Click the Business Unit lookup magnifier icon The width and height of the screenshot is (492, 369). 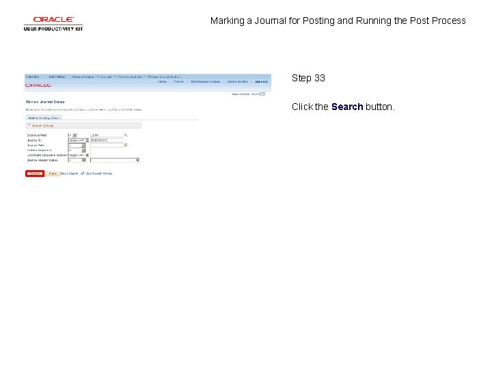coord(126,135)
